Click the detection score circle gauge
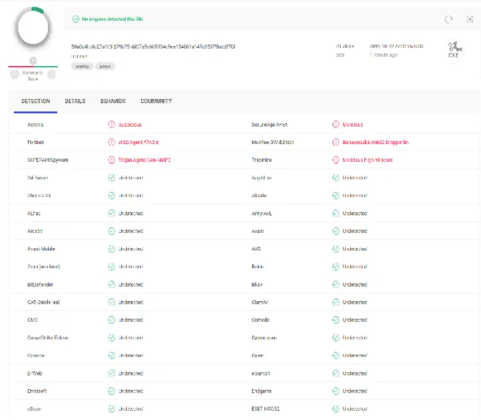Image resolution: width=481 pixels, height=420 pixels. [33, 28]
